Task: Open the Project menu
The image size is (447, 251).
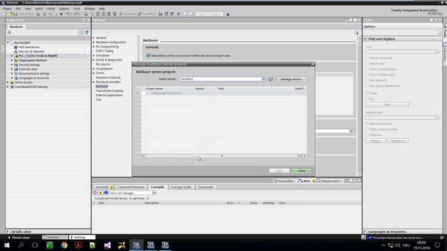Action: (7, 8)
